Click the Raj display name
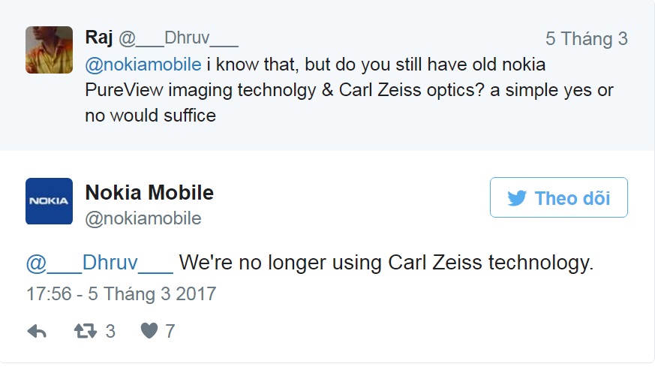The width and height of the screenshot is (655, 367). click(100, 38)
